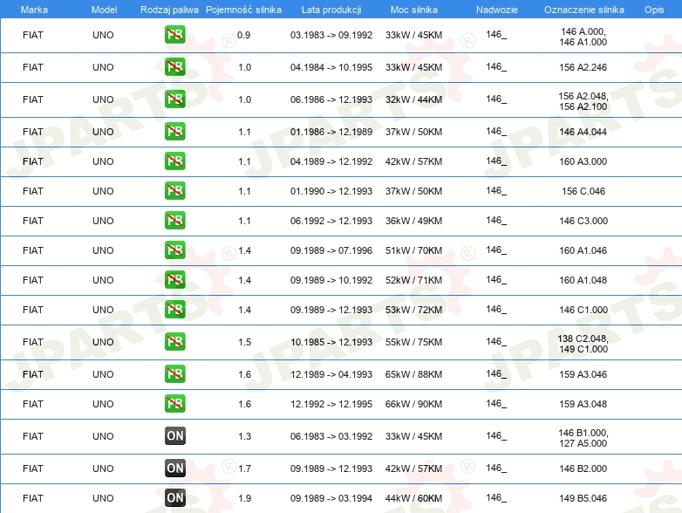Click petrol icon in 156 C.046 row

pyautogui.click(x=174, y=190)
